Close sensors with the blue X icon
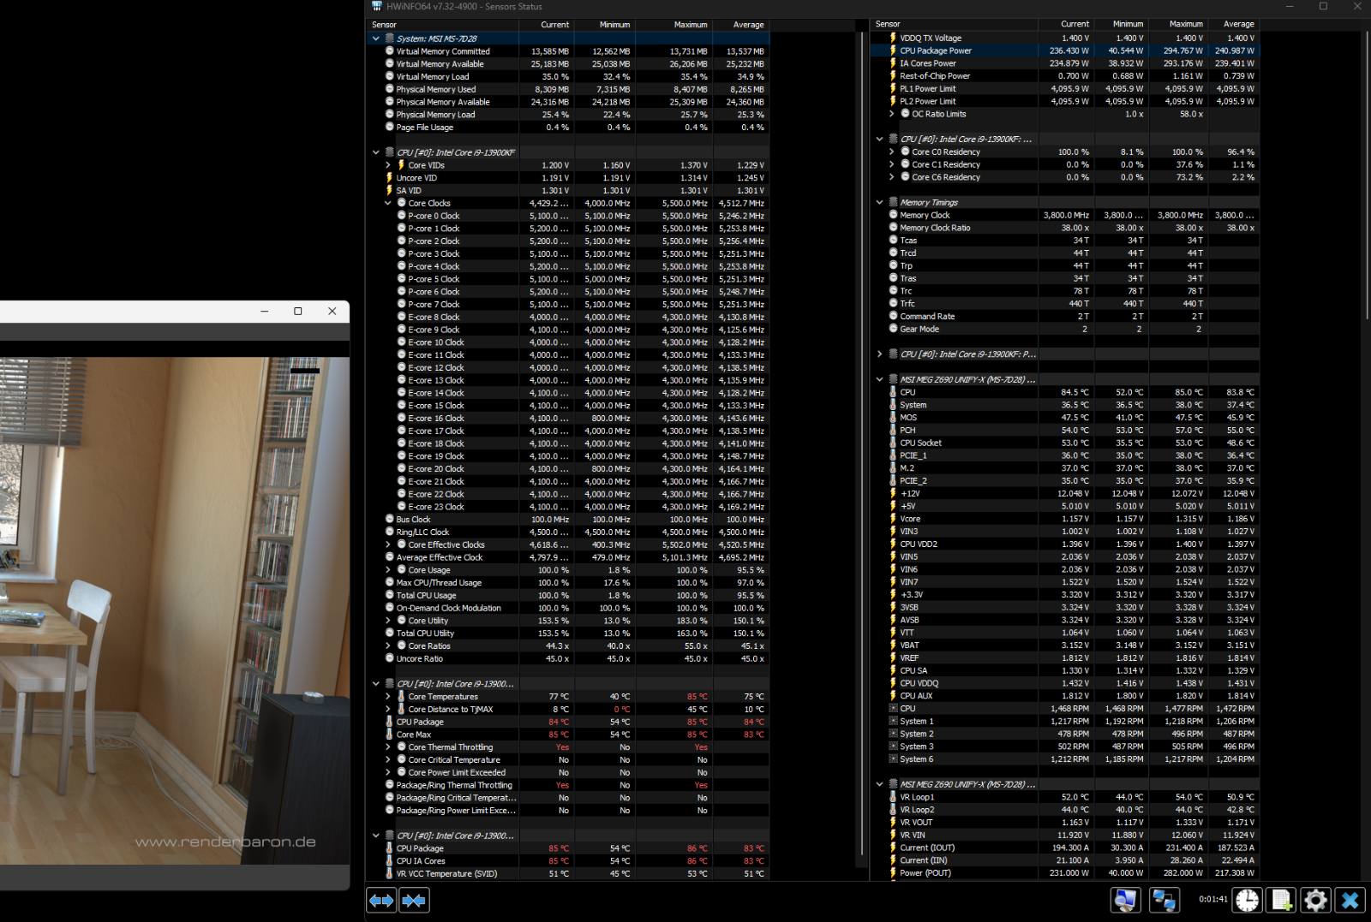The height and width of the screenshot is (922, 1371). pos(1350,900)
